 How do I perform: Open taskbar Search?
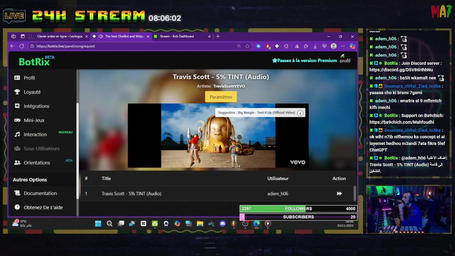[109, 224]
